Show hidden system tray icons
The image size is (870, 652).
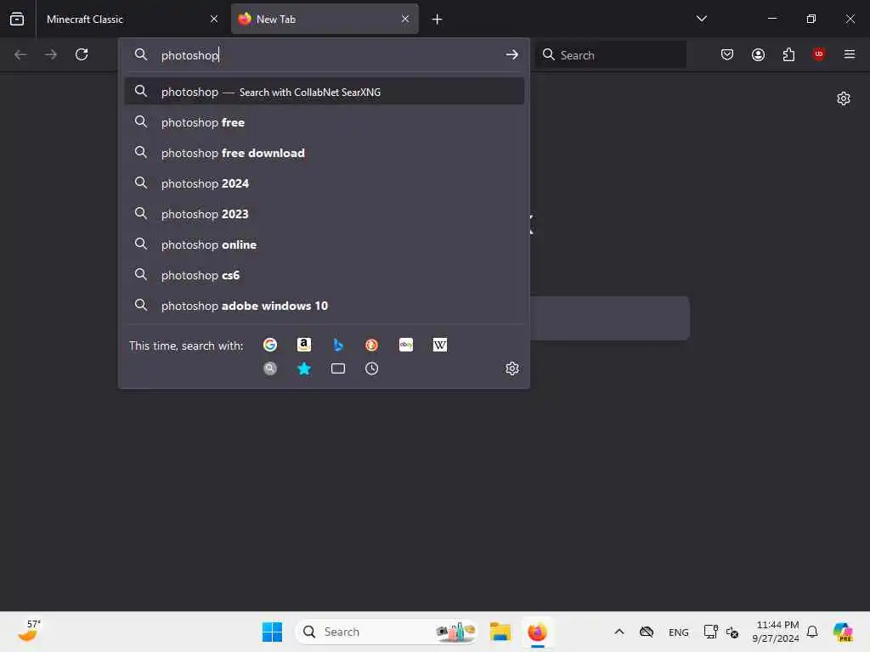[619, 632]
